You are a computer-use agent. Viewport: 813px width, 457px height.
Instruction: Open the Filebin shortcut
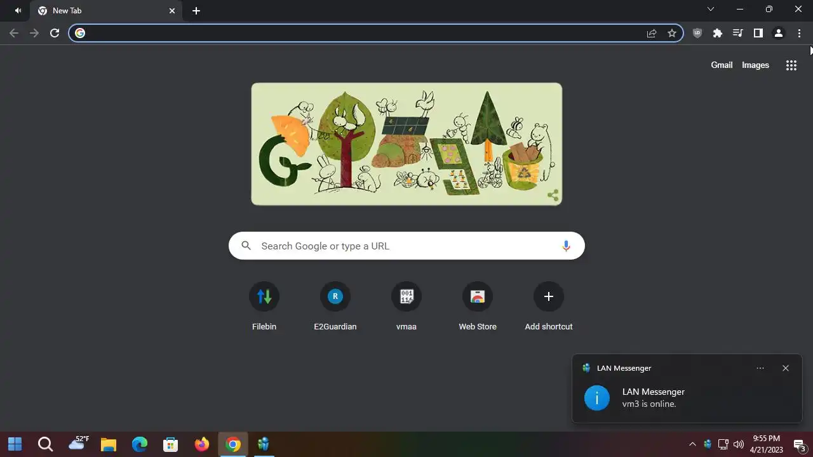pos(264,307)
